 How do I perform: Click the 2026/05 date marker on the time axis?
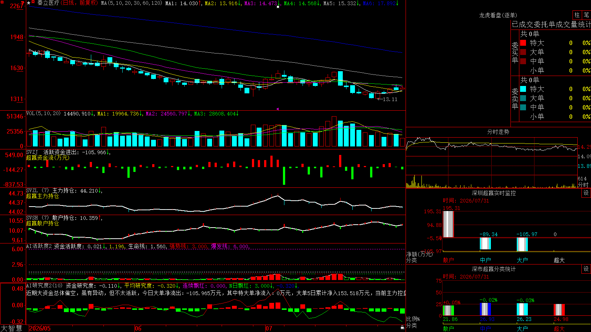[40, 328]
